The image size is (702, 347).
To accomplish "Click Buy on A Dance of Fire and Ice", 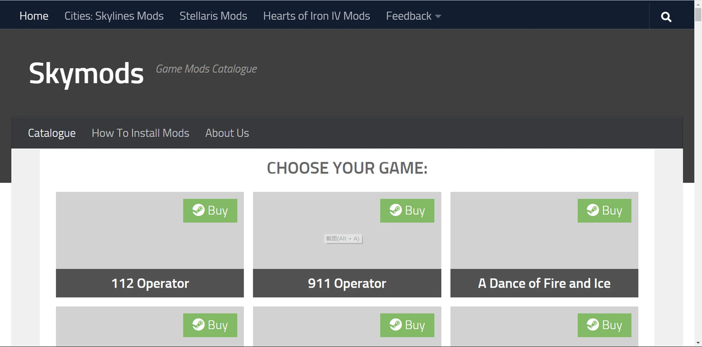I will tap(604, 211).
